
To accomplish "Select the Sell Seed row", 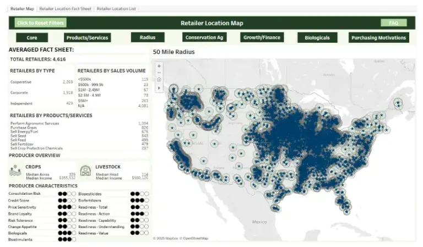I will pyautogui.click(x=79, y=136).
